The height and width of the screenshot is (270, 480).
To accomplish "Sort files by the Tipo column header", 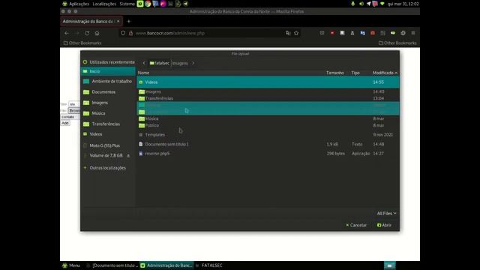I will 355,73.
